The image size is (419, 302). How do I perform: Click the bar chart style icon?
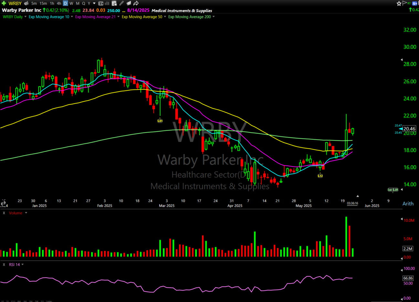point(107,3)
